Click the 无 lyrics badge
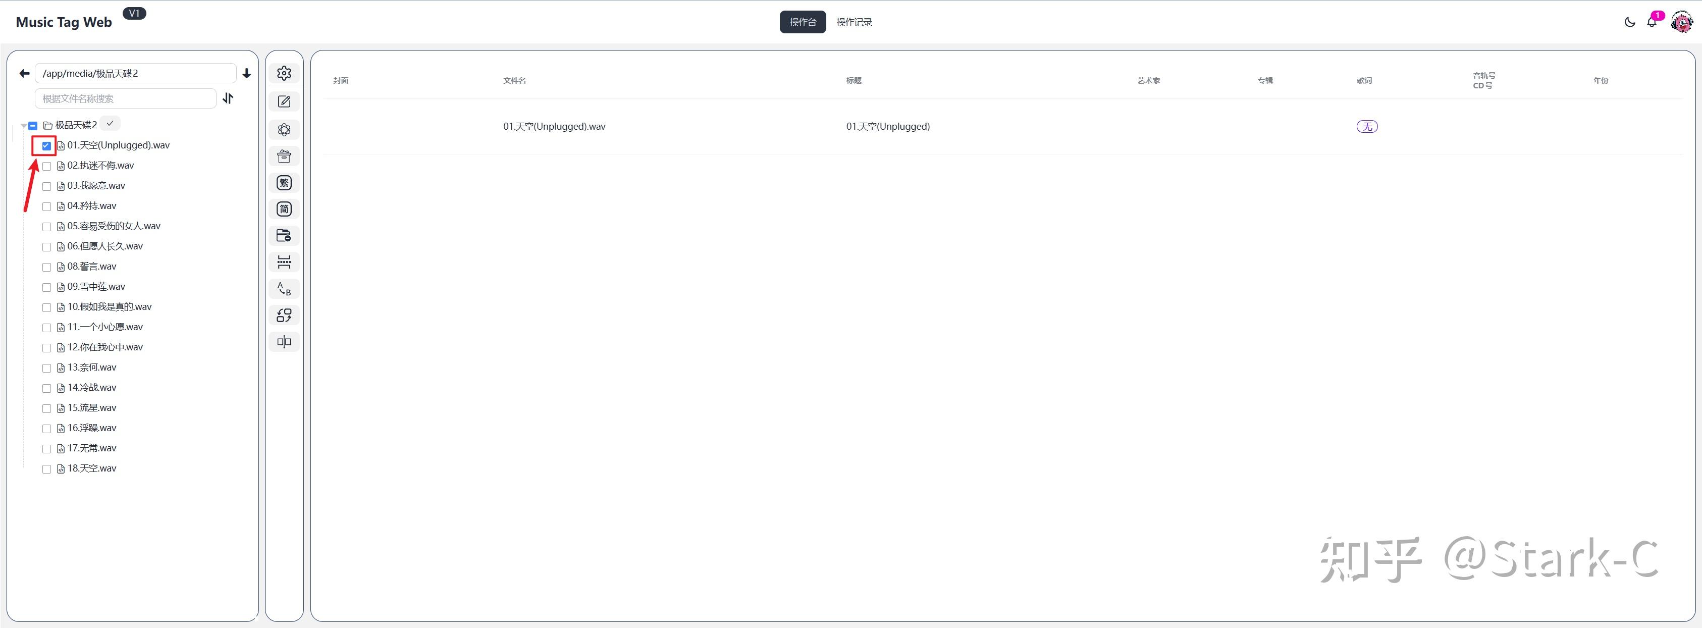The image size is (1702, 628). pos(1366,126)
